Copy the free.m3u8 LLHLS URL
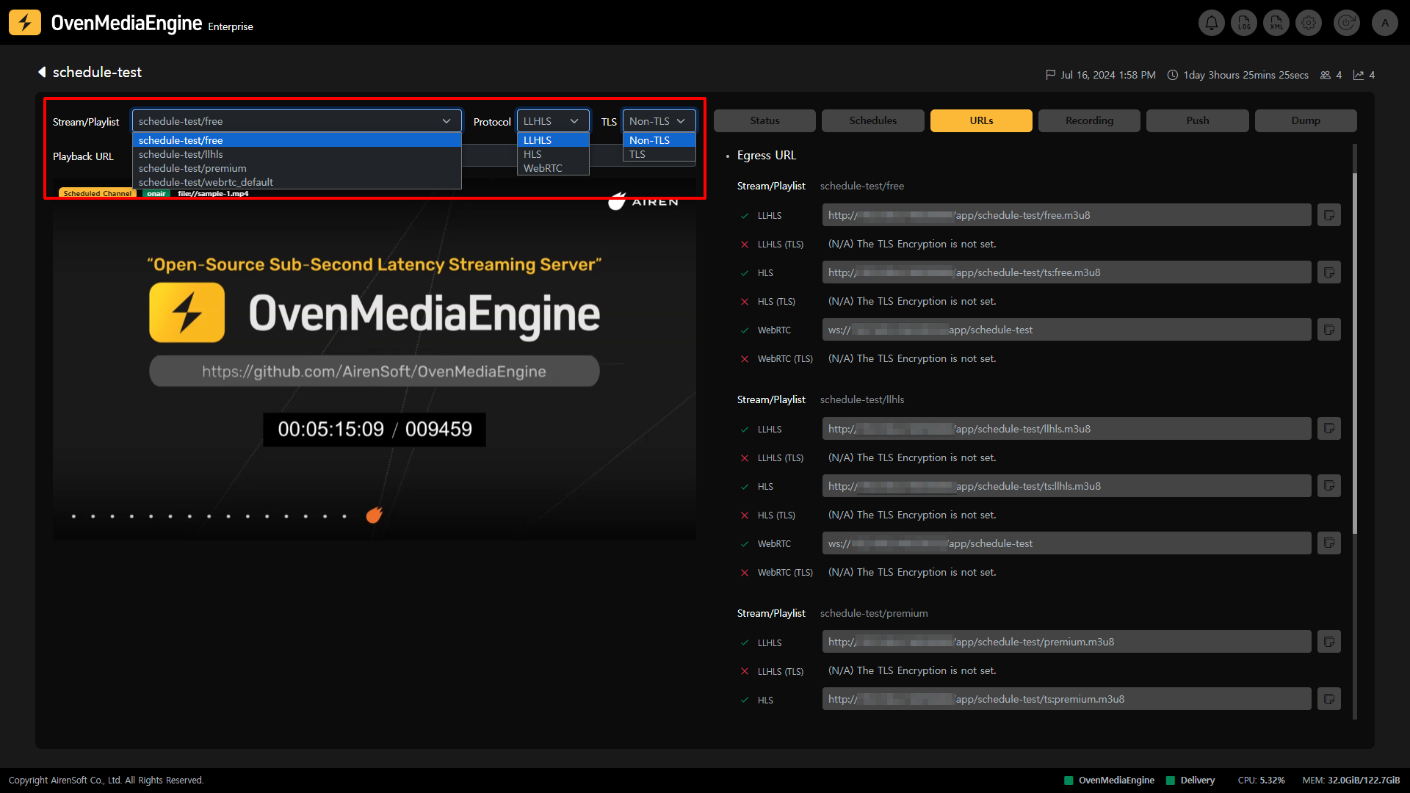Viewport: 1410px width, 793px height. pyautogui.click(x=1328, y=215)
